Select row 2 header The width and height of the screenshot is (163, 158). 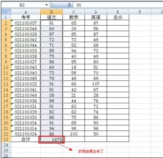[6, 23]
